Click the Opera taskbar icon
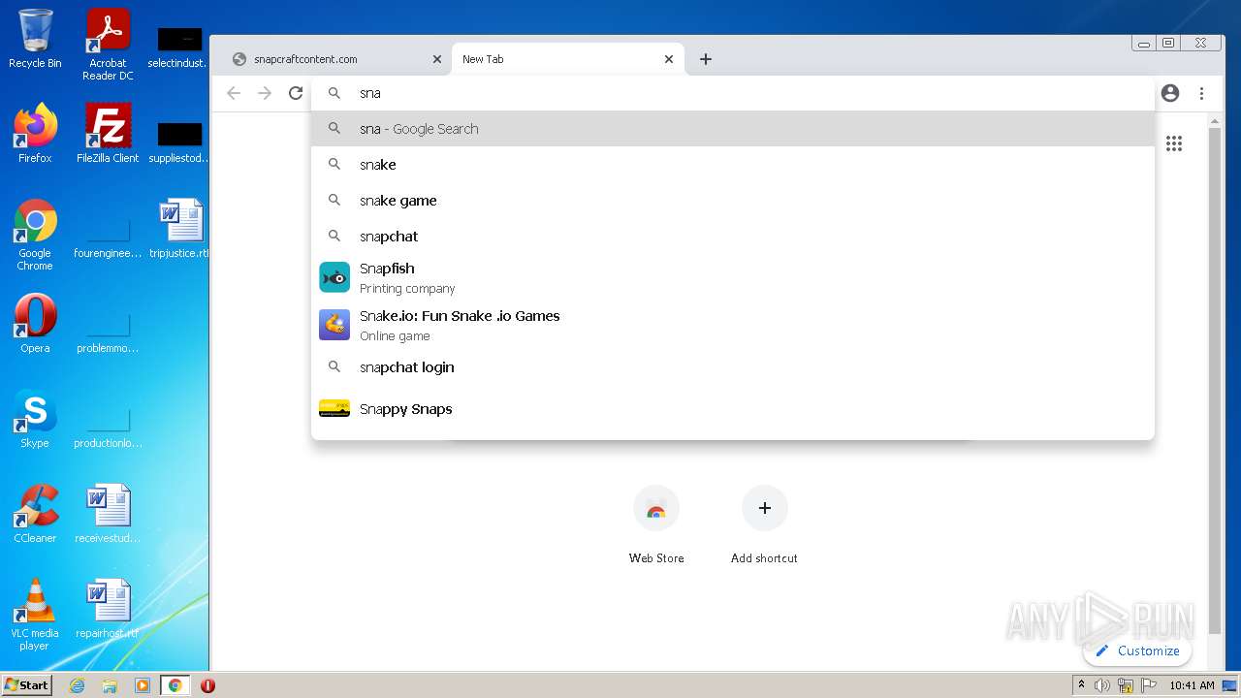The width and height of the screenshot is (1241, 698). (207, 685)
